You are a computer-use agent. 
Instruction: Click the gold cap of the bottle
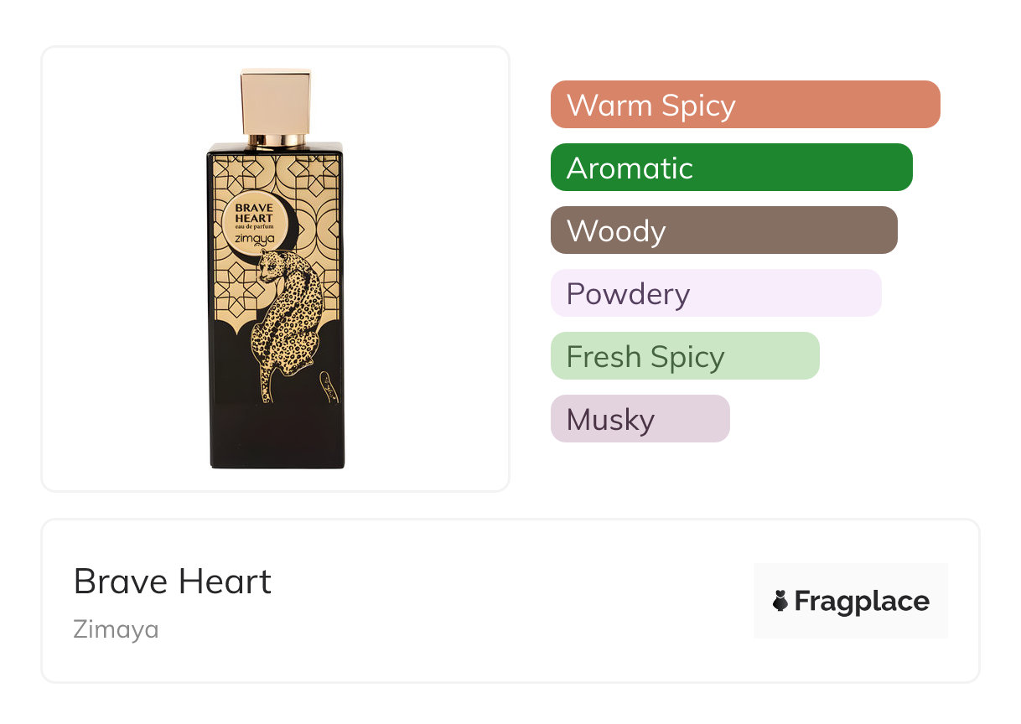pos(276,101)
